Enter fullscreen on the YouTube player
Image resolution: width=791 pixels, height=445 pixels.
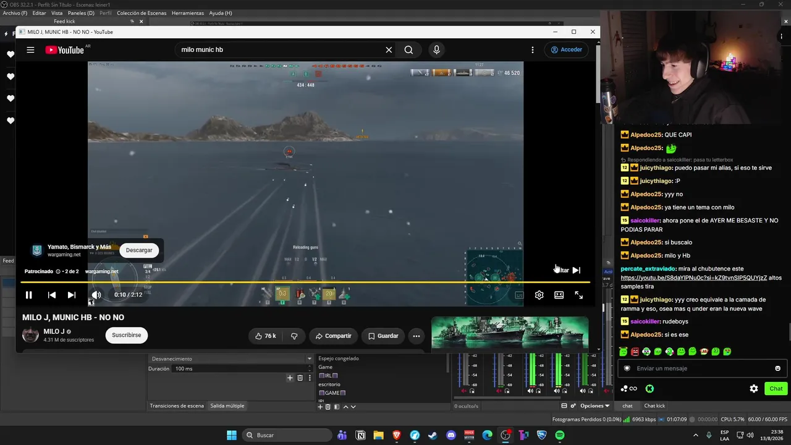579,295
